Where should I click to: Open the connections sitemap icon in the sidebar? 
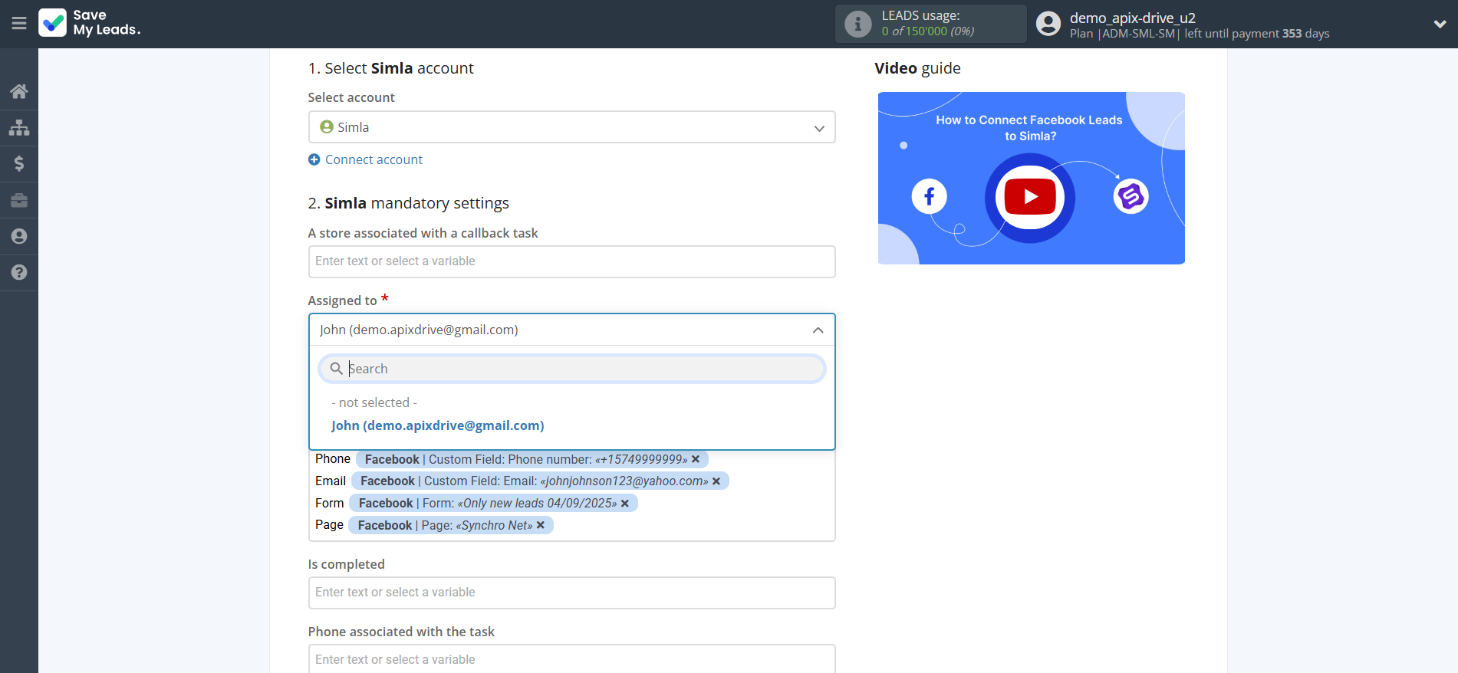coord(19,127)
